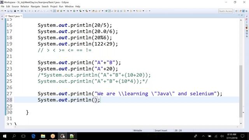Image resolution: width=249 pixels, height=140 pixels.
Task: Click the 28 : 28 cursor position status
Action: coord(178,131)
